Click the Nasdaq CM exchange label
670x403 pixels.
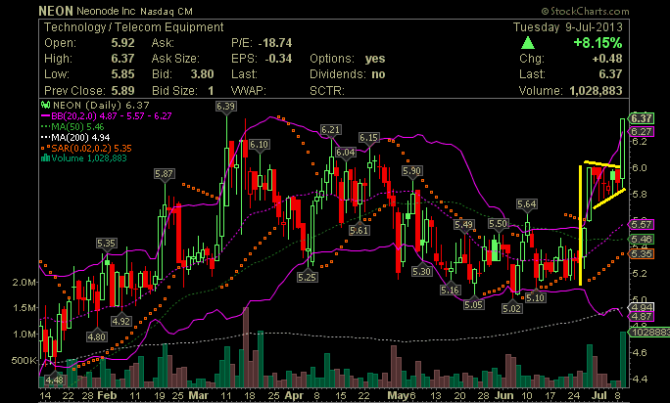[167, 12]
